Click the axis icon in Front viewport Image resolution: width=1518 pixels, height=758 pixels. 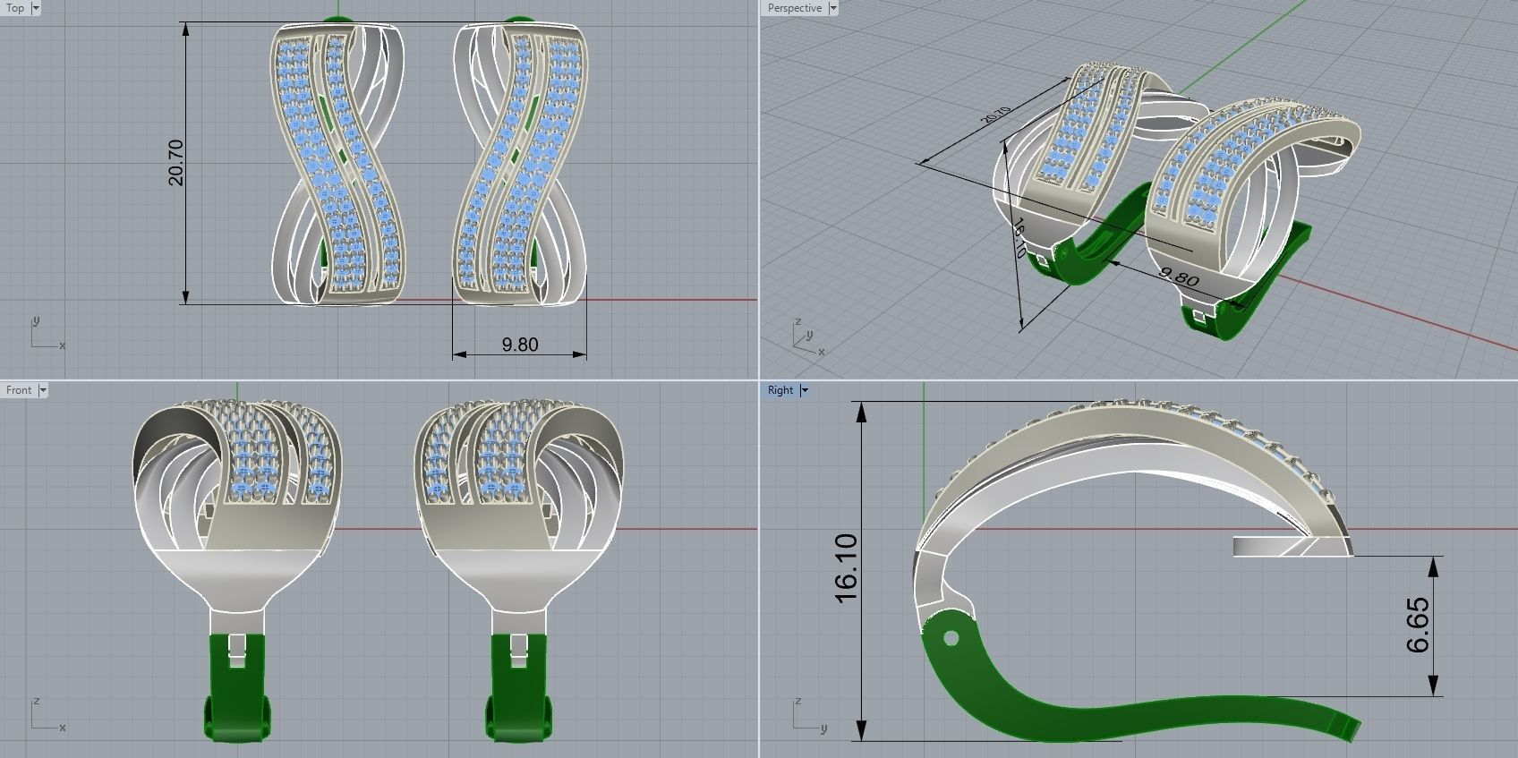pos(47,714)
